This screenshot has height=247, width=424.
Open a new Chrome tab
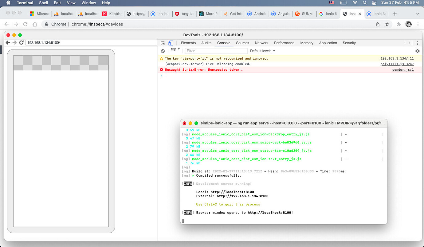pos(395,14)
